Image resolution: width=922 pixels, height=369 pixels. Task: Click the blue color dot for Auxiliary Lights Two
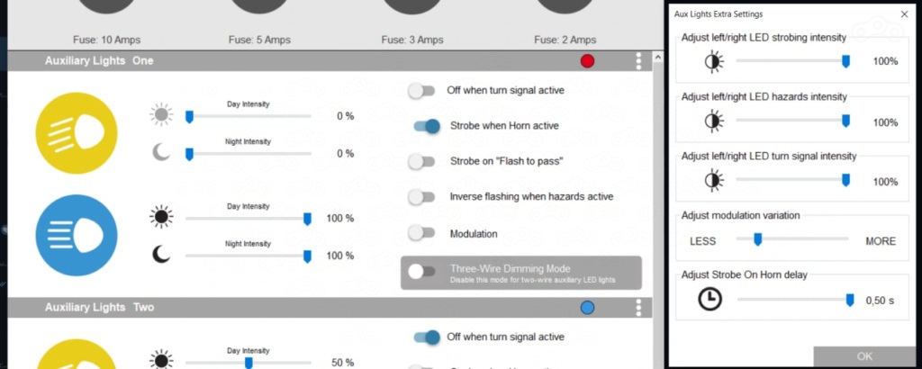(x=588, y=308)
